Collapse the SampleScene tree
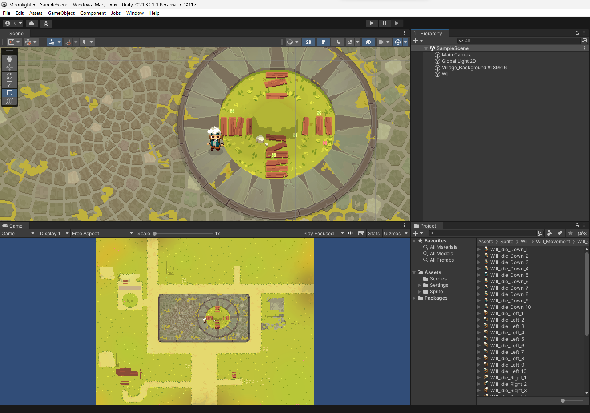590x413 pixels. pyautogui.click(x=426, y=48)
